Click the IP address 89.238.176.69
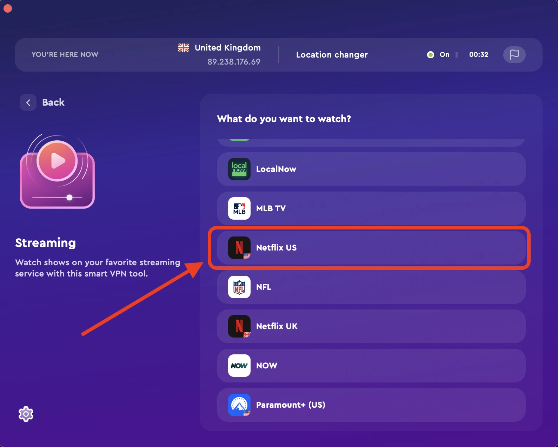Viewport: 558px width, 447px height. point(234,62)
